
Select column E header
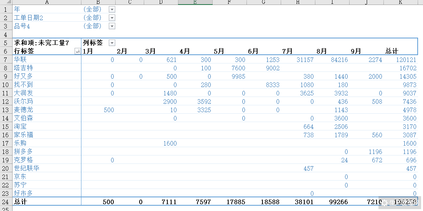(x=195, y=2)
